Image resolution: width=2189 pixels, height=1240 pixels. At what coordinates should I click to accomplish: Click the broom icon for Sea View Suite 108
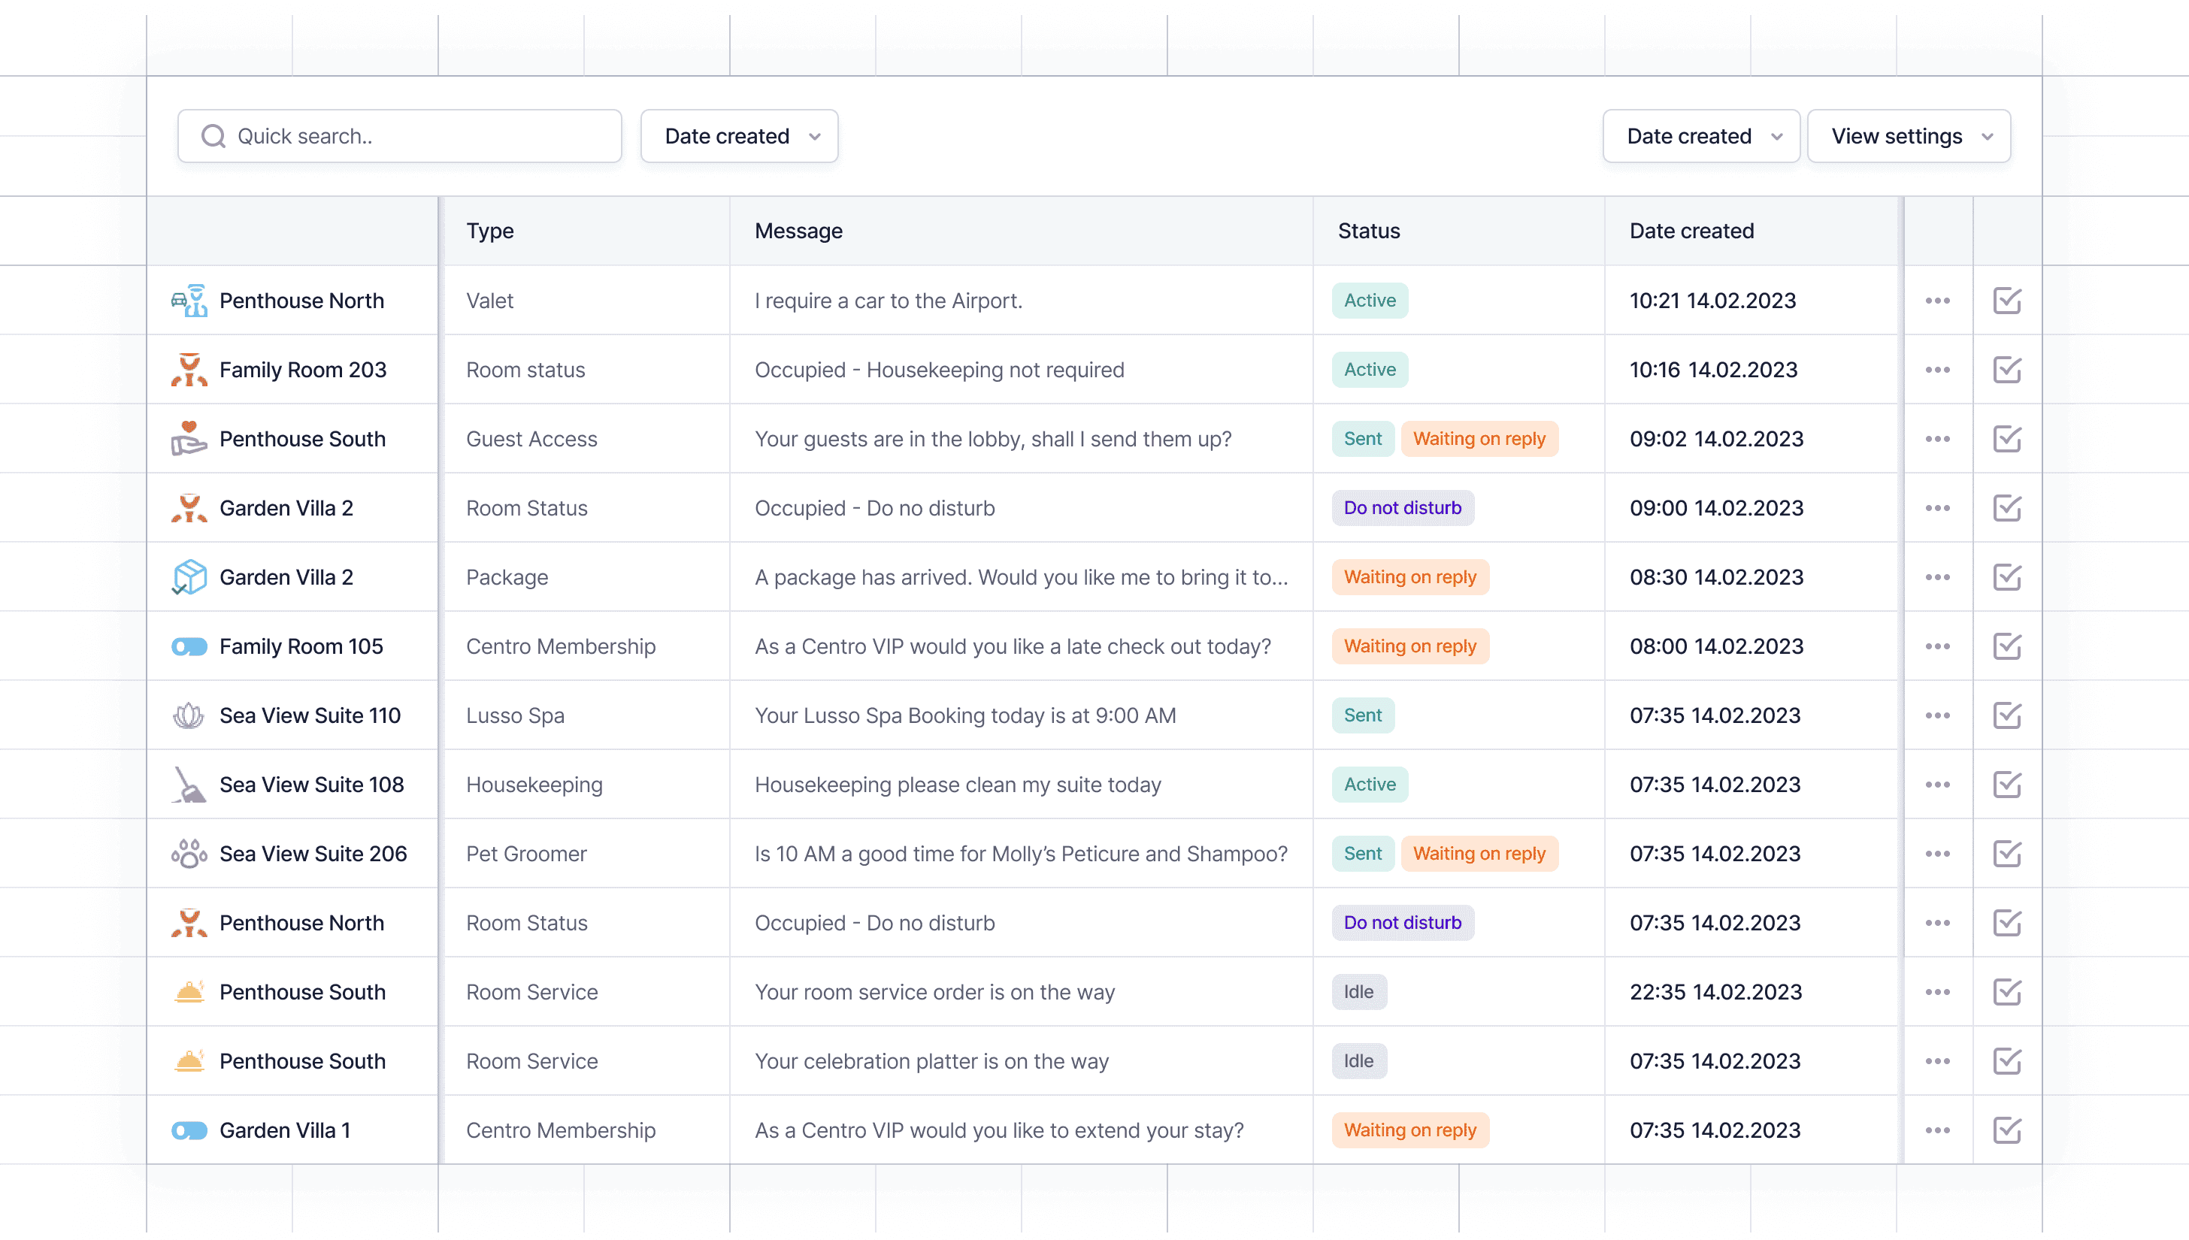pyautogui.click(x=188, y=785)
